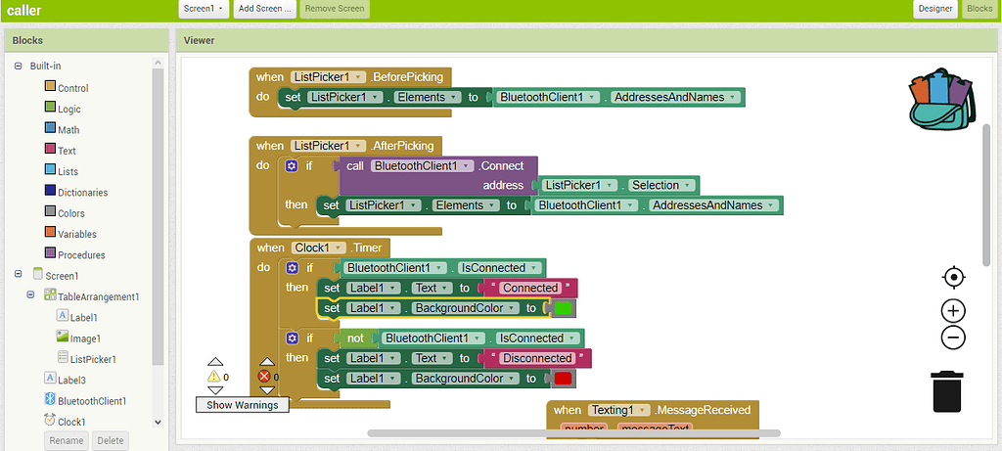This screenshot has width=1002, height=451.
Task: Collapse the Built-in blocks tree
Action: click(x=18, y=66)
